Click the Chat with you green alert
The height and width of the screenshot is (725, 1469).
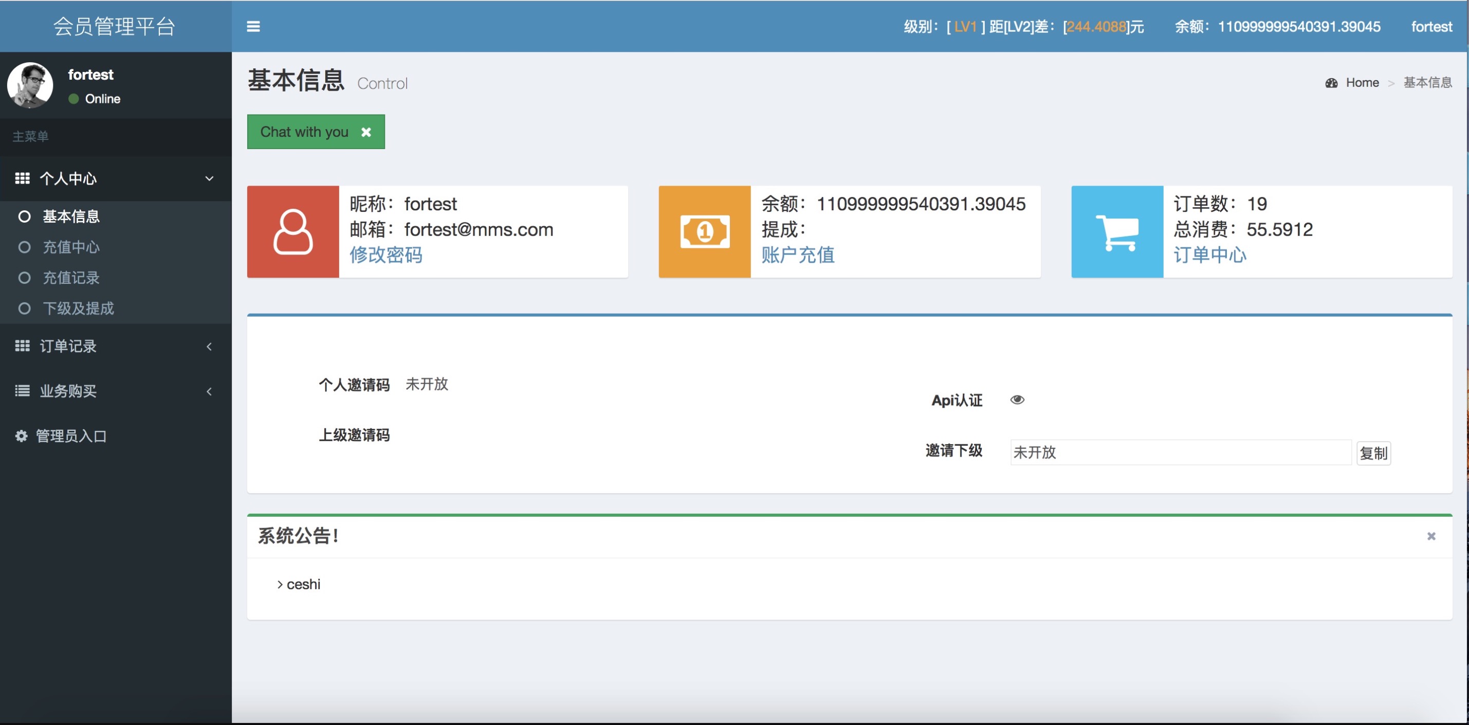[x=316, y=132]
